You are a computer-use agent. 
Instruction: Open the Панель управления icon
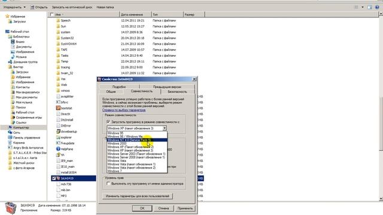[10, 137]
